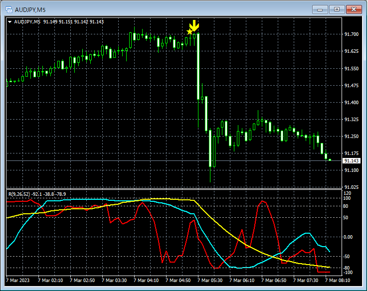This screenshot has height=291, width=368.
Task: Click the lowest-wick candle near 91.050
Action: tap(210, 155)
